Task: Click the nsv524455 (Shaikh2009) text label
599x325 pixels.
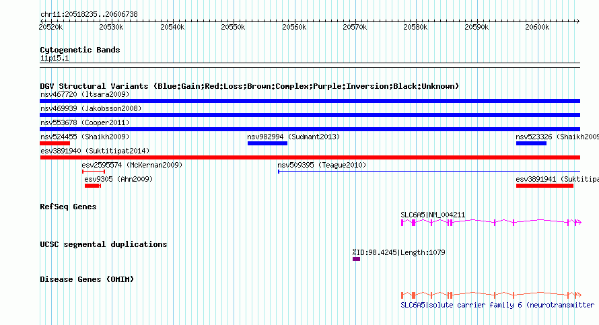Action: (85, 137)
